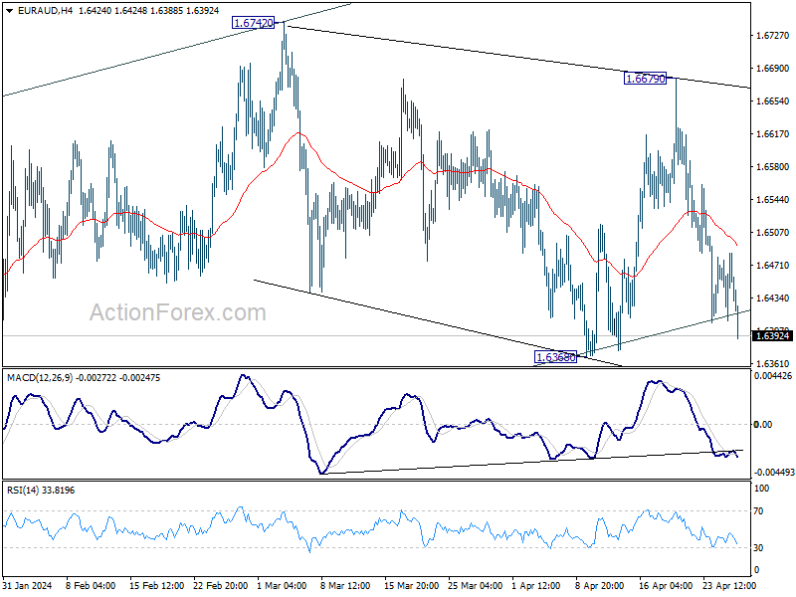Click the EURAUD,H4 chart title text
The image size is (796, 597).
[45, 10]
